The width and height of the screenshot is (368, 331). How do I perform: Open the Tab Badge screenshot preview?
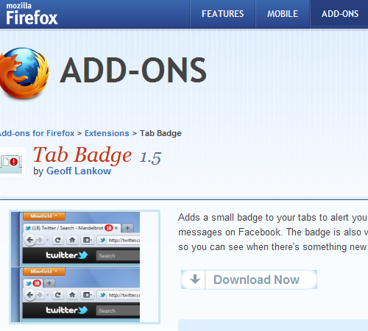coord(85,267)
